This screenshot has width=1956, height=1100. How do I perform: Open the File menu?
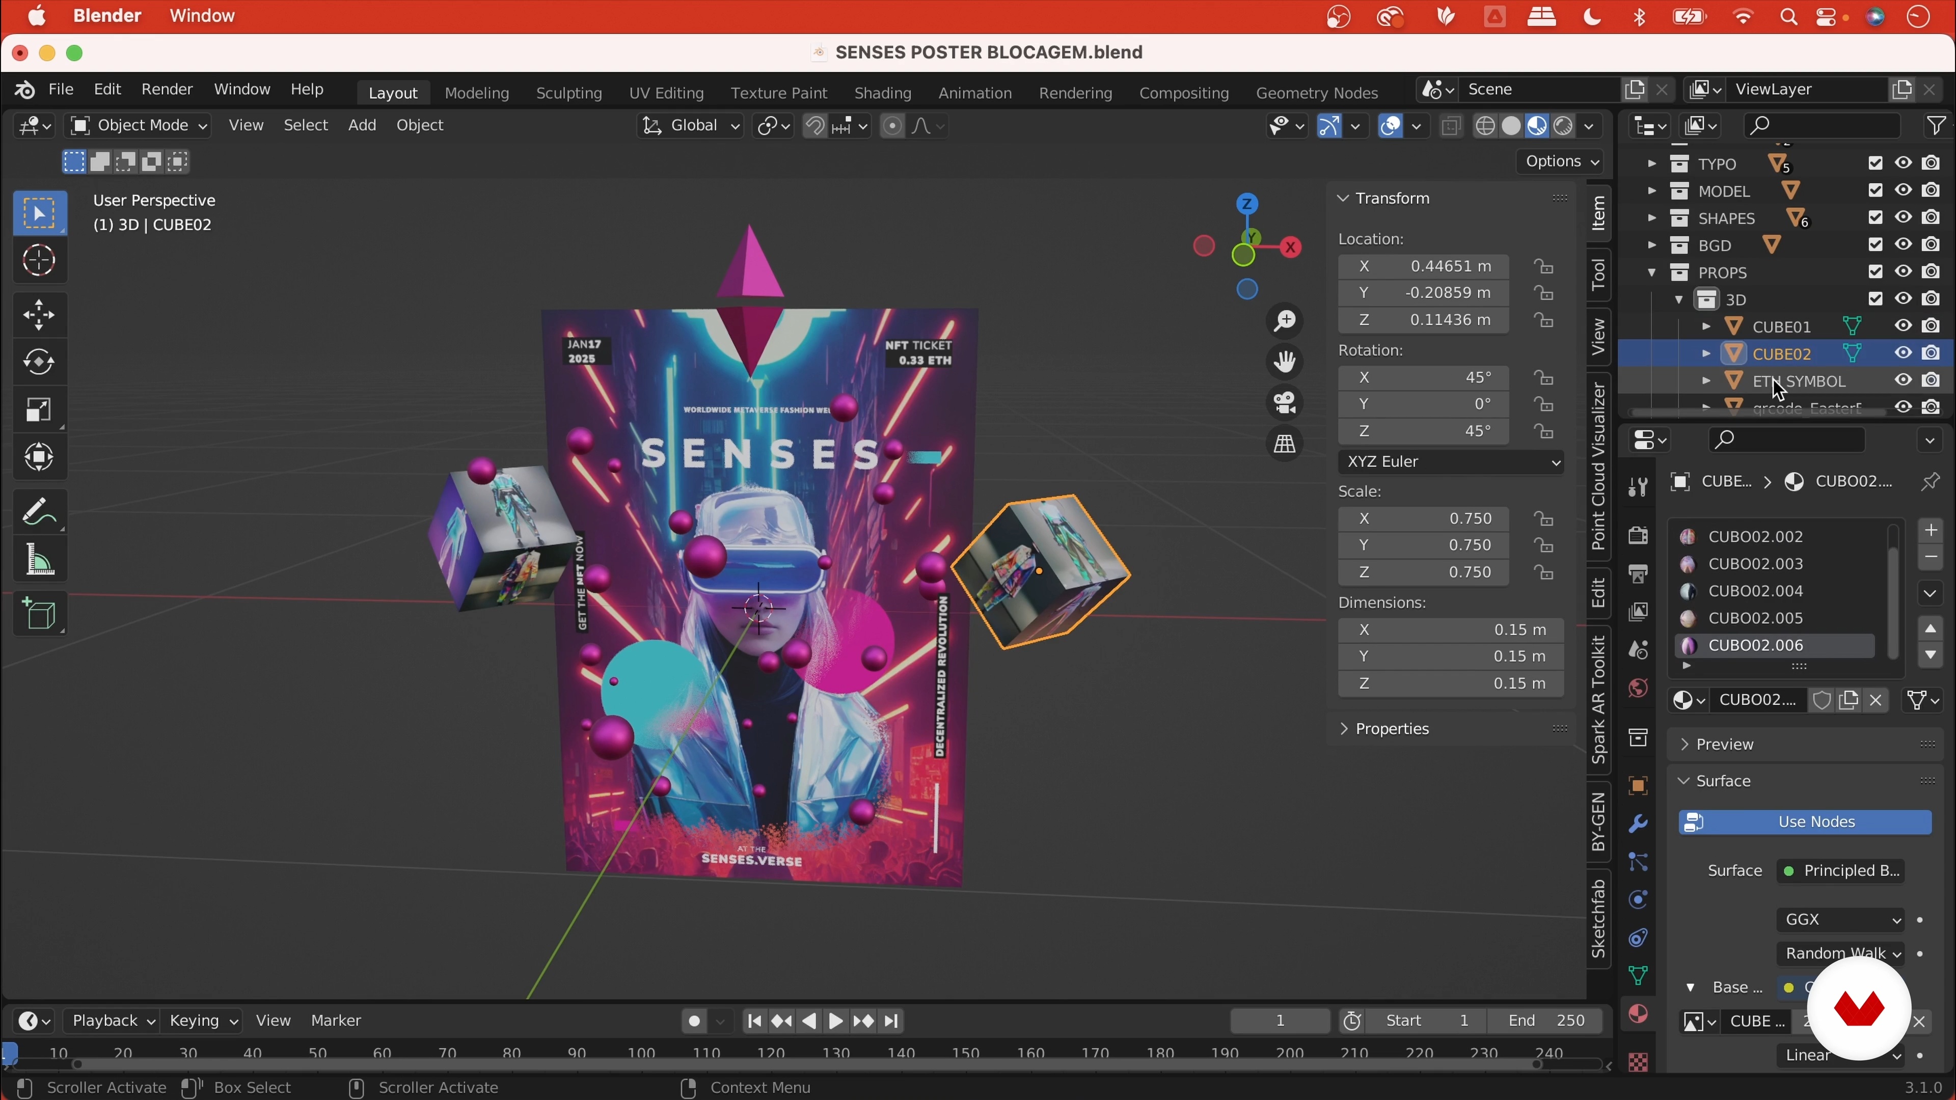(61, 90)
